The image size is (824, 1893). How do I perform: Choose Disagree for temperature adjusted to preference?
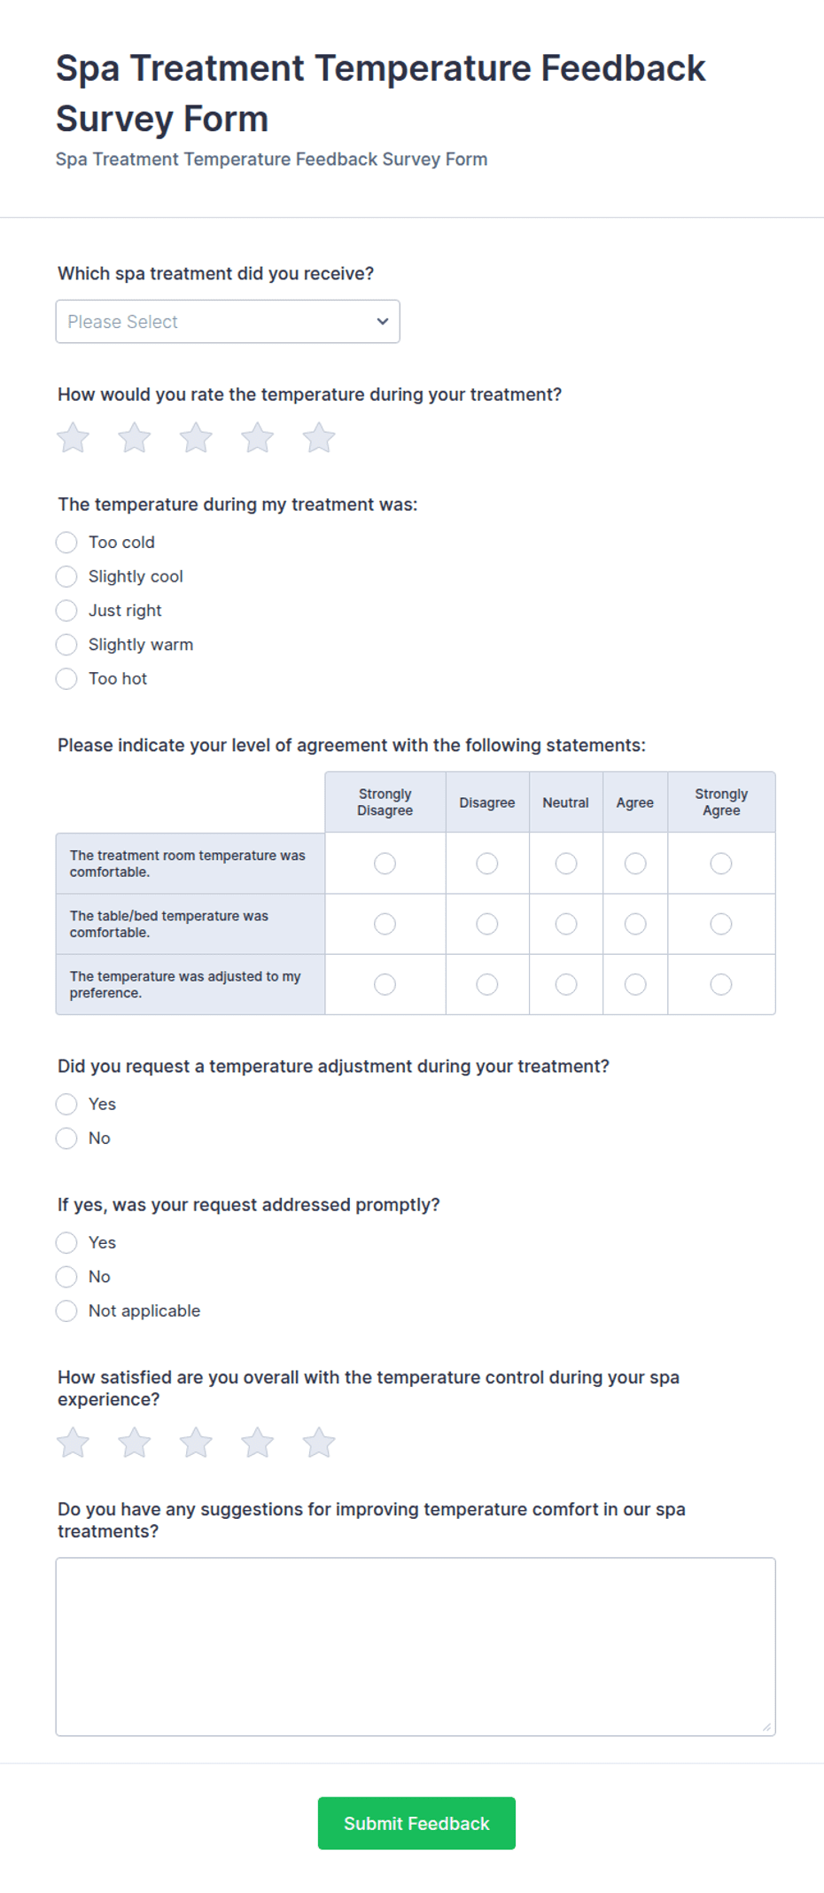coord(487,984)
